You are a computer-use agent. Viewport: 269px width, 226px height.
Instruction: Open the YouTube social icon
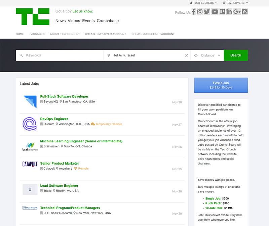coord(215,12)
